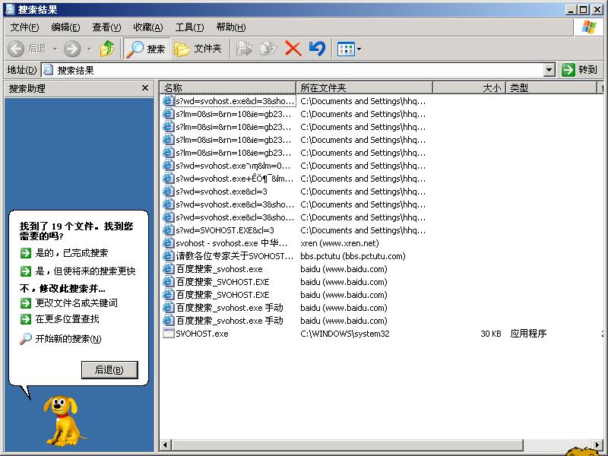
Task: Click 在更多位置查找 link
Action: pyautogui.click(x=67, y=318)
